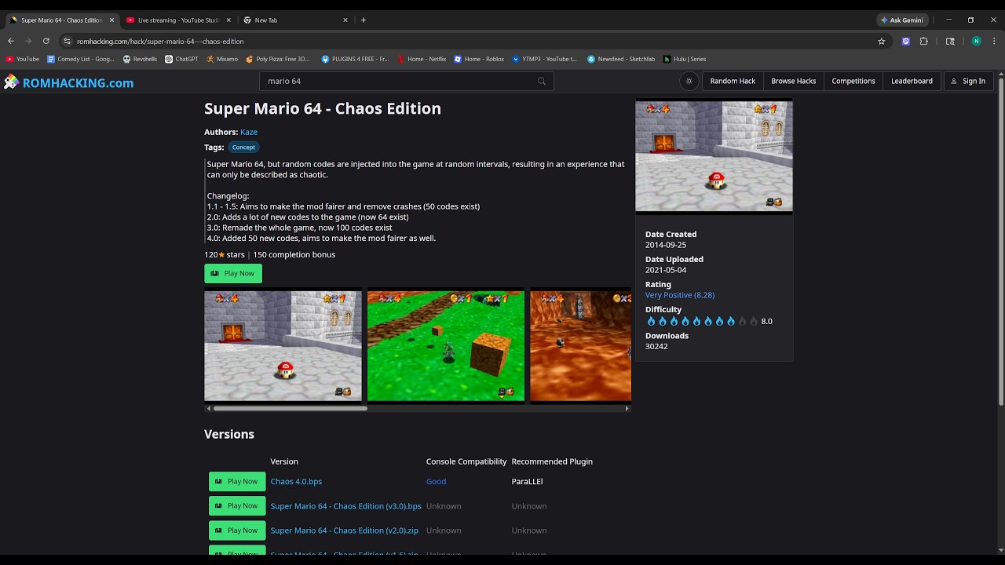This screenshot has width=1005, height=565.
Task: Click the difficulty flame rating meter
Action: point(702,321)
